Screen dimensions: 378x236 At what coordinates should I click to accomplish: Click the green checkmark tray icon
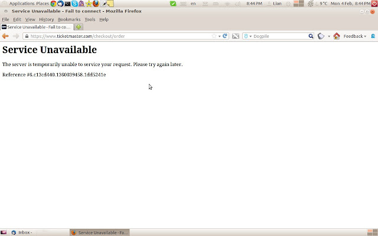(x=173, y=4)
